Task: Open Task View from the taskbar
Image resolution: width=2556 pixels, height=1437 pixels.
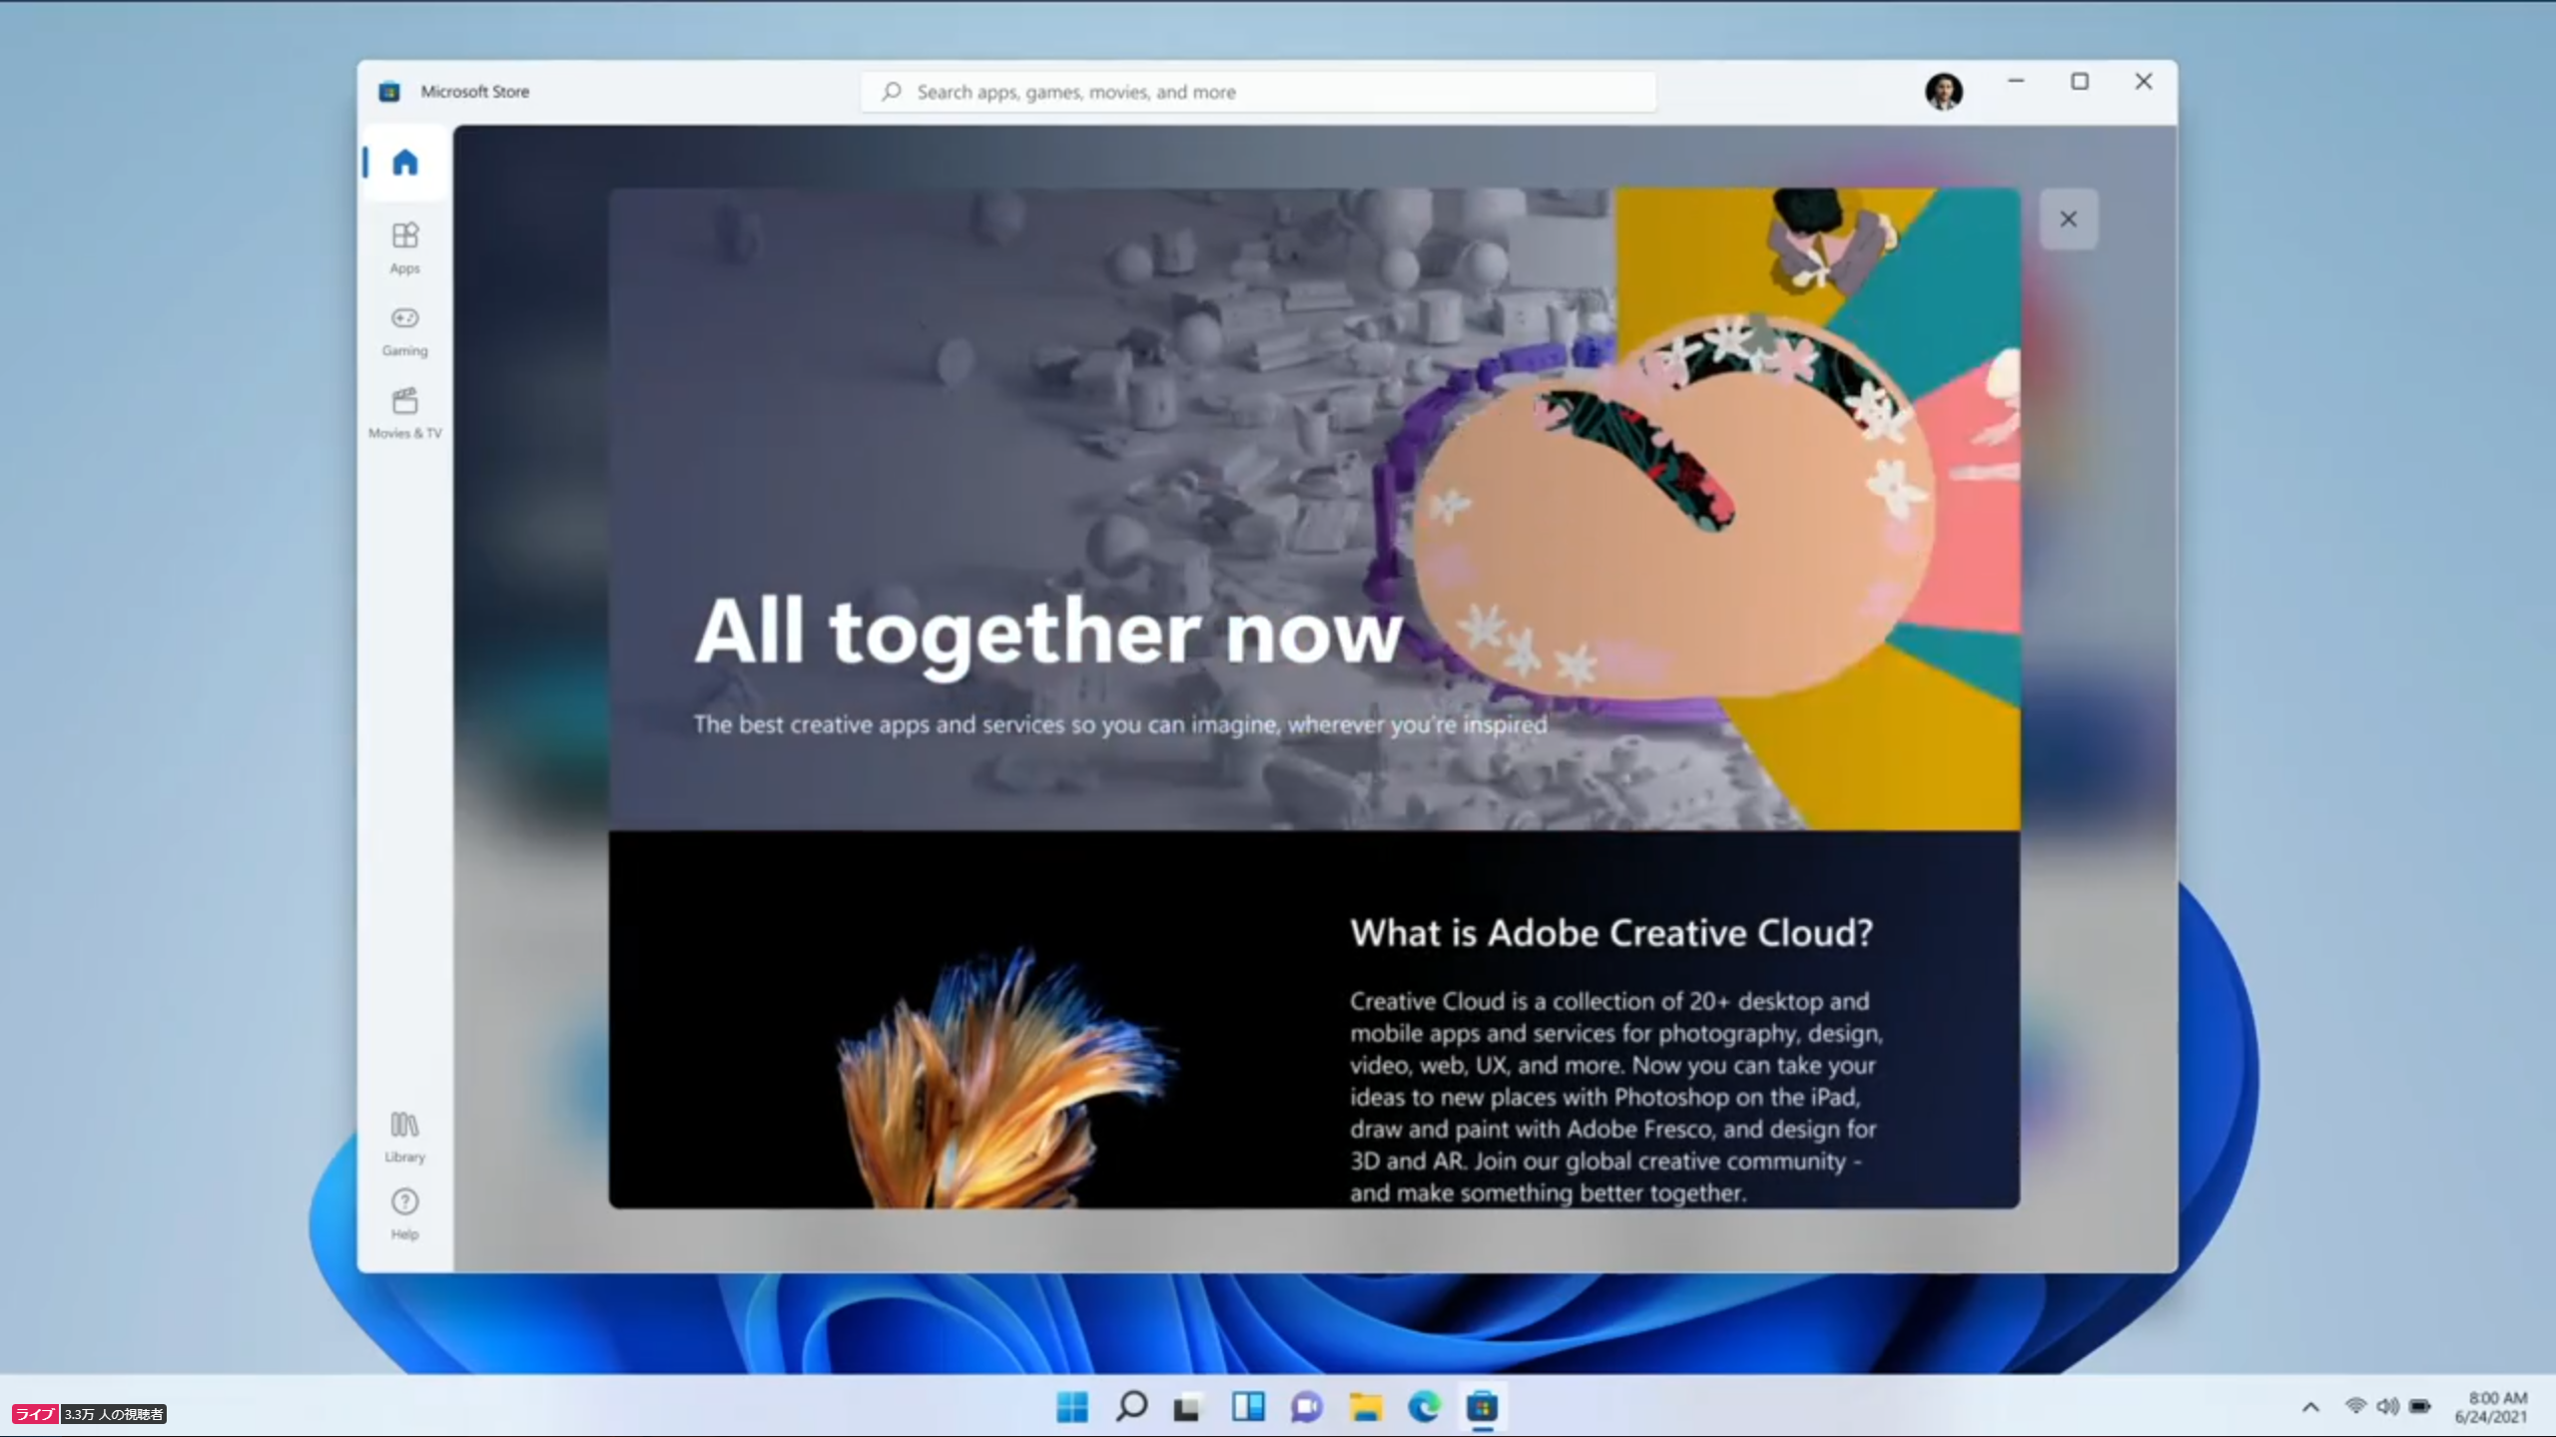Action: tap(1188, 1407)
